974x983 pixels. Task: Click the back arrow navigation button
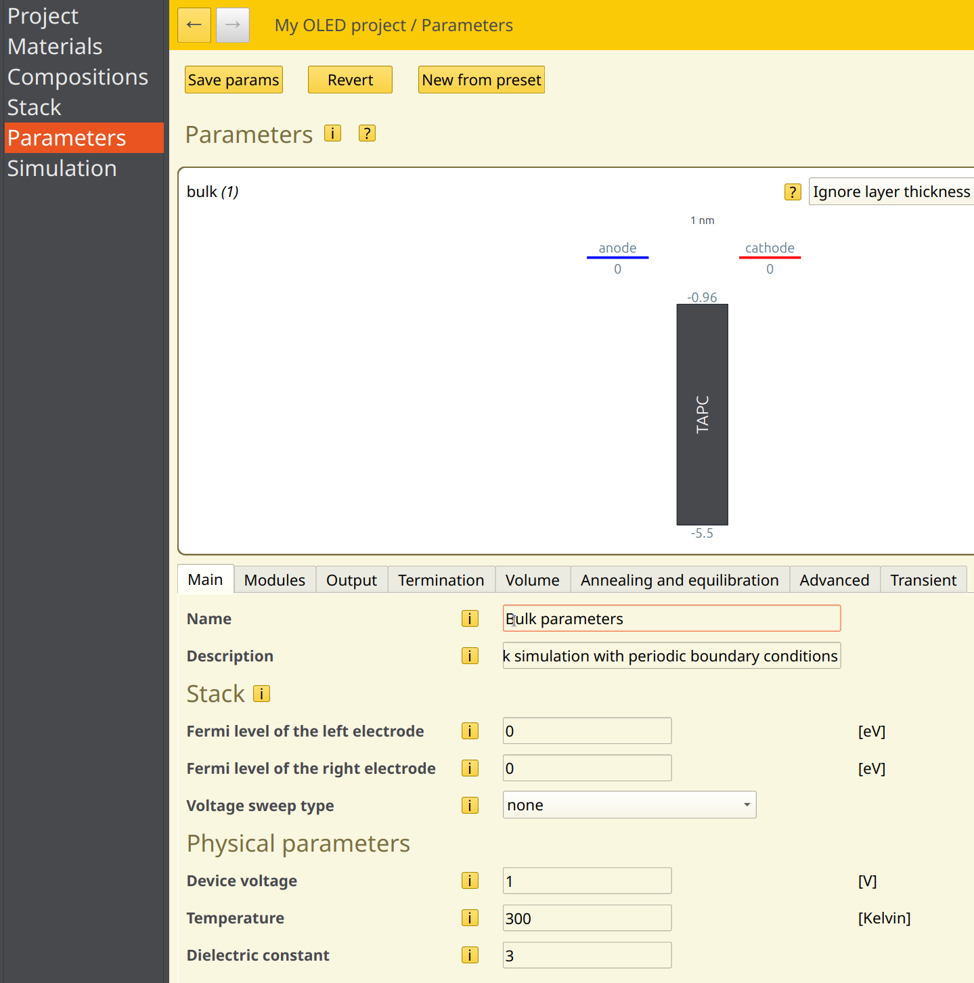[x=194, y=25]
